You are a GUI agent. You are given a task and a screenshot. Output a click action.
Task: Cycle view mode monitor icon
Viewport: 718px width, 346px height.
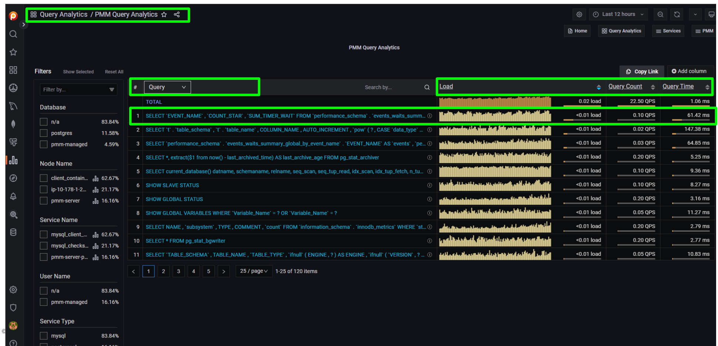[711, 14]
